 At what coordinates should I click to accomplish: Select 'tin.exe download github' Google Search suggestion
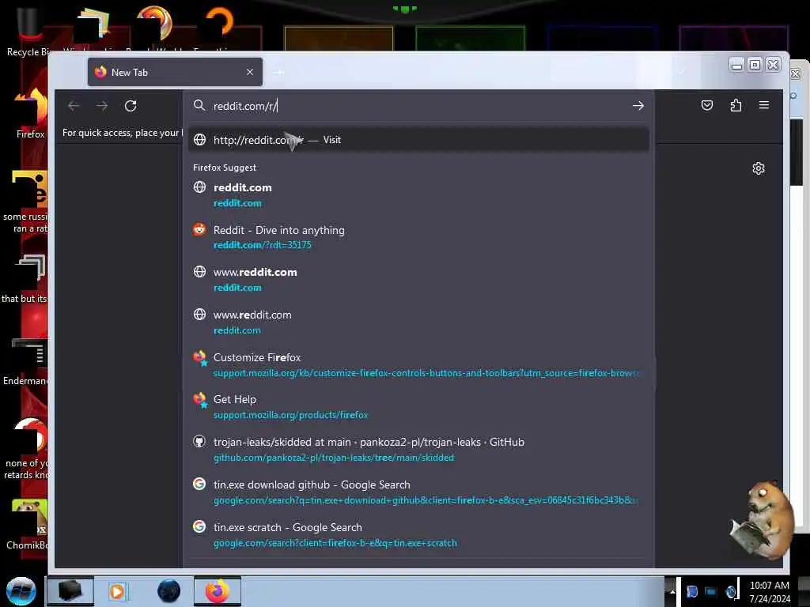click(x=418, y=492)
